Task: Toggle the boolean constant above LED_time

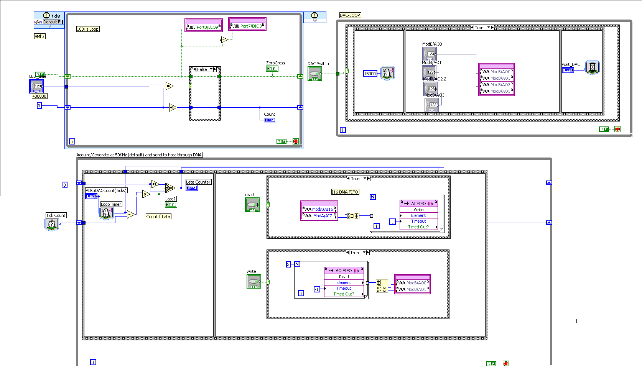Action: pos(40,74)
